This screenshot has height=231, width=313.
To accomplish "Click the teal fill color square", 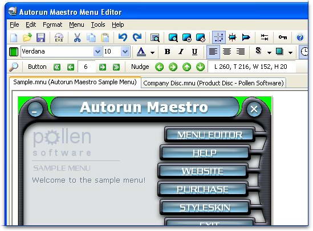I will point(279,51).
